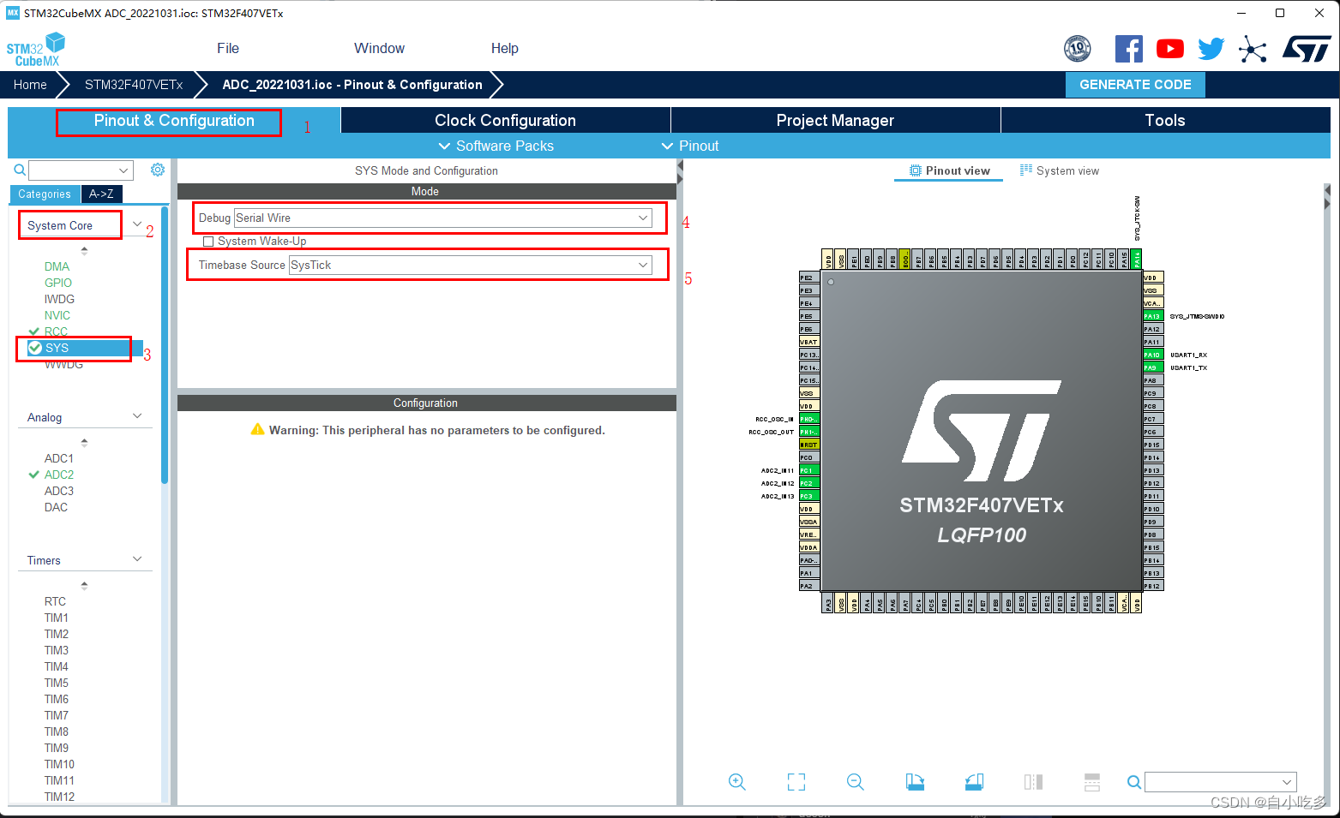Screen dimensions: 1340x818
Task: Click the GENERATE CODE button
Action: [x=1135, y=85]
